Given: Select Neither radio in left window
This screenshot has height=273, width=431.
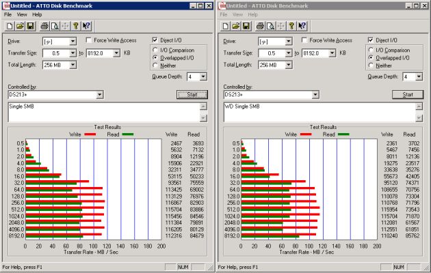Looking at the screenshot, I should (x=155, y=66).
